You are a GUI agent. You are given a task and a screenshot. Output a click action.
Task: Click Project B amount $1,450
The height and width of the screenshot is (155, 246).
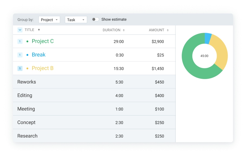[x=158, y=68]
